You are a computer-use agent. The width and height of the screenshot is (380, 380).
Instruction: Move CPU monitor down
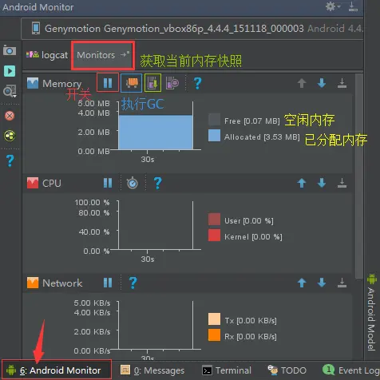click(322, 183)
